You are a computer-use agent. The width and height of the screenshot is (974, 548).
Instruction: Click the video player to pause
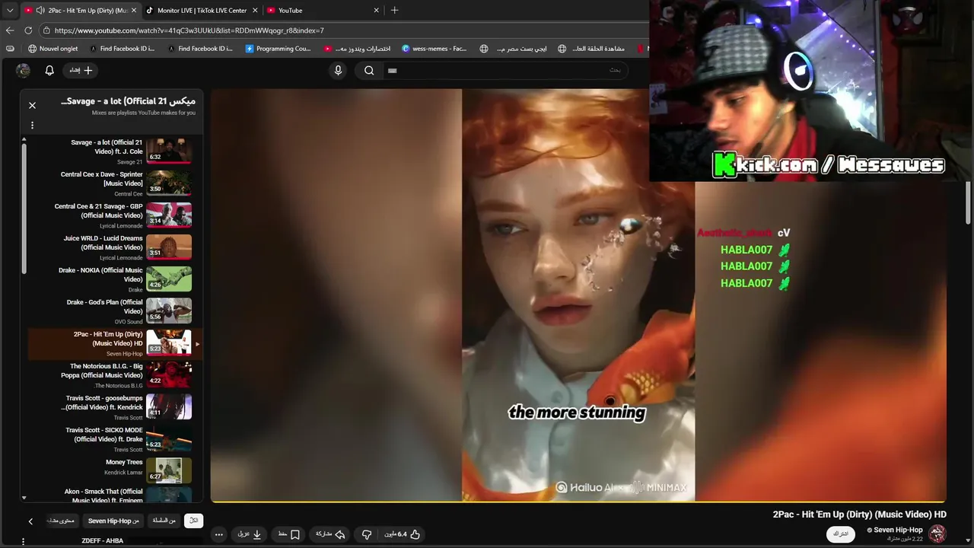tap(578, 295)
